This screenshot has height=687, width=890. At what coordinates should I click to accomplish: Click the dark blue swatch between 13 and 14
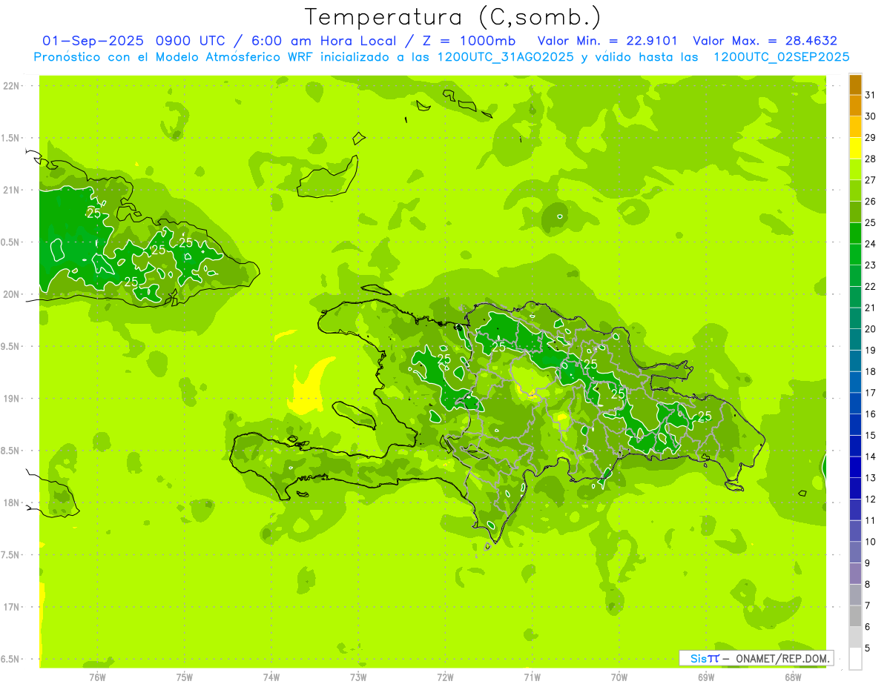(855, 468)
